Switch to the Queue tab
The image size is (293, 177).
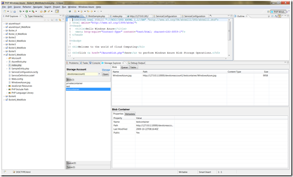[124, 67]
